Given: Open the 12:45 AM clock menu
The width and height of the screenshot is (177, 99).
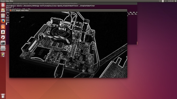Looking at the screenshot, I should point(171,1).
